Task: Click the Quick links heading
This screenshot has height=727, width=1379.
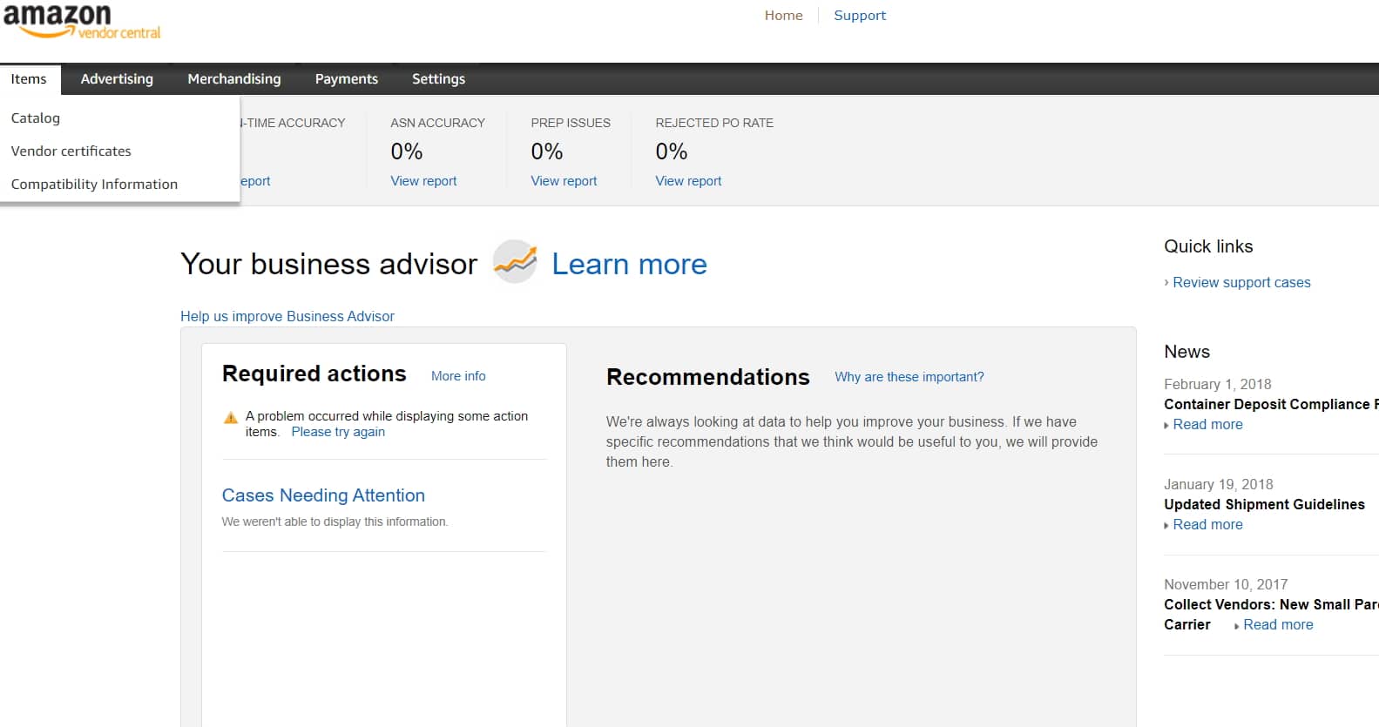Action: 1208,246
